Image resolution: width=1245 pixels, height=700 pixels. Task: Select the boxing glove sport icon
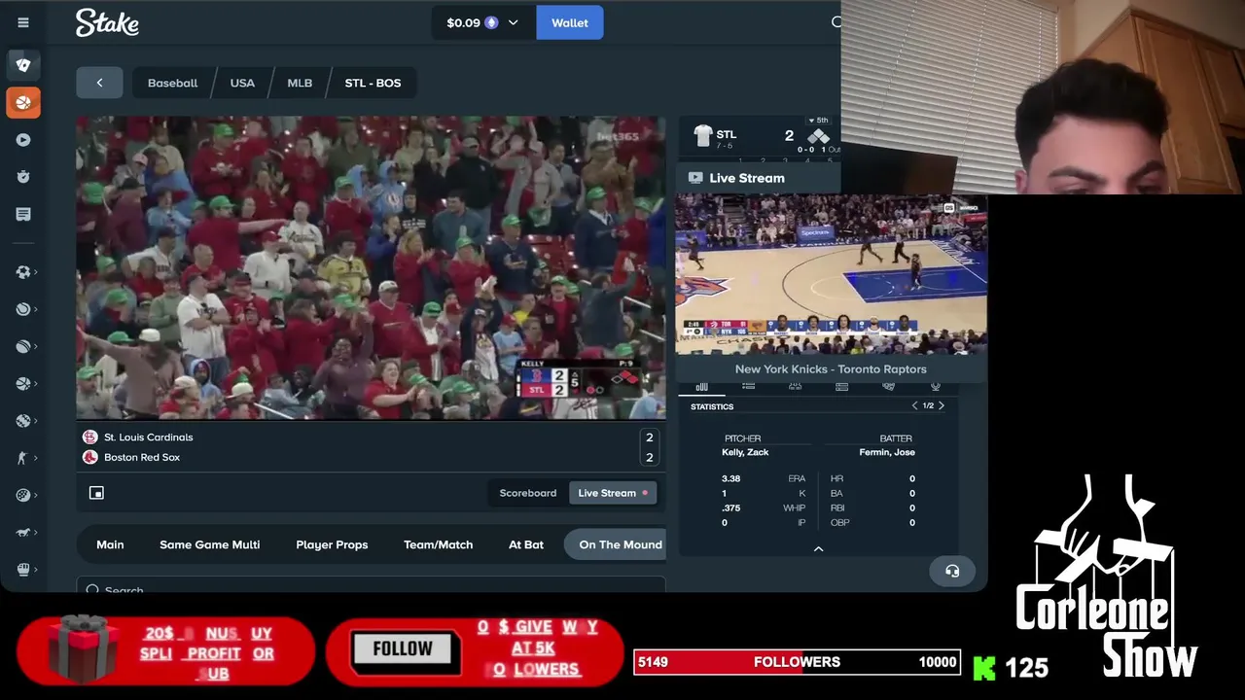tap(23, 569)
